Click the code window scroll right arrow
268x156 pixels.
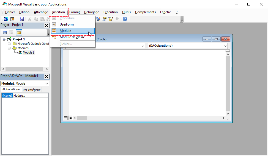(x=223, y=118)
